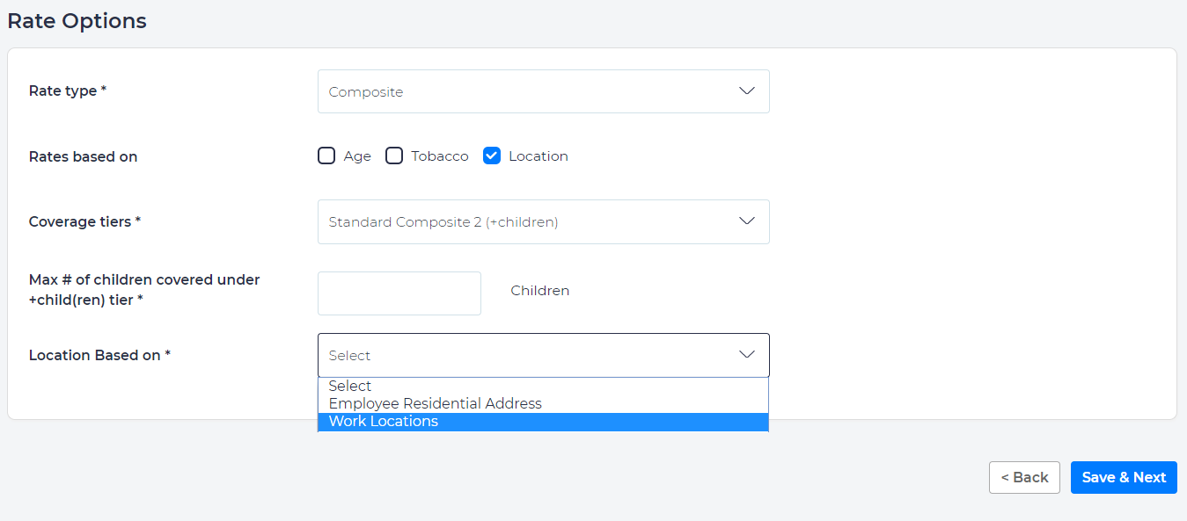This screenshot has height=521, width=1187.
Task: Collapse the Location Based on select box
Action: (543, 355)
